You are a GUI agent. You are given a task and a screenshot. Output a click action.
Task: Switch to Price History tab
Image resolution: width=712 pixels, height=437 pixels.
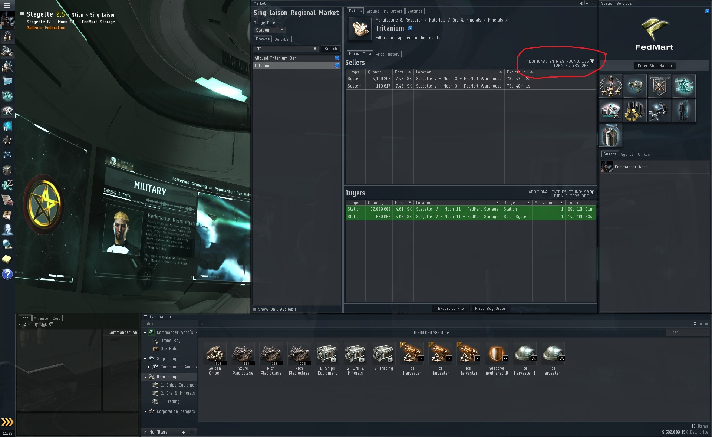[388, 54]
